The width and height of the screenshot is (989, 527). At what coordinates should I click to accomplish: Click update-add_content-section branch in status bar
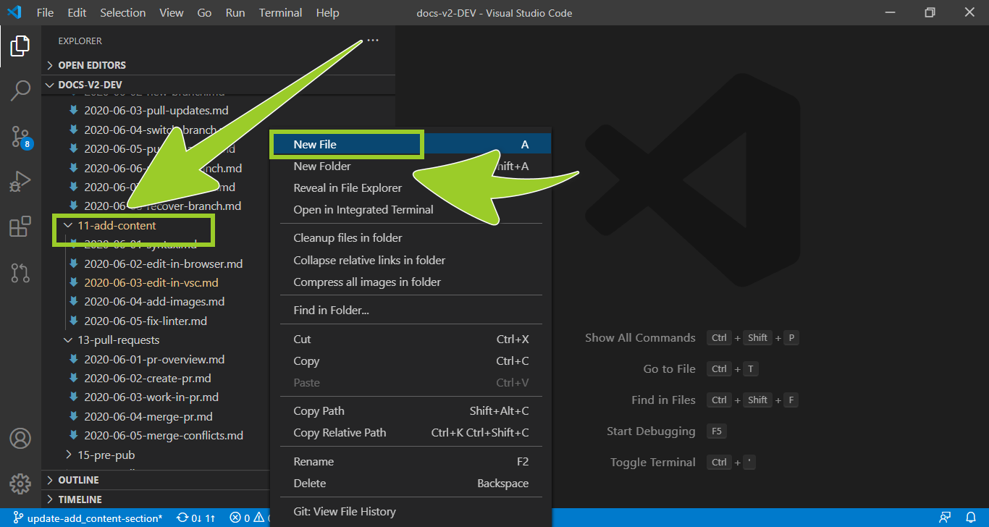tap(88, 518)
